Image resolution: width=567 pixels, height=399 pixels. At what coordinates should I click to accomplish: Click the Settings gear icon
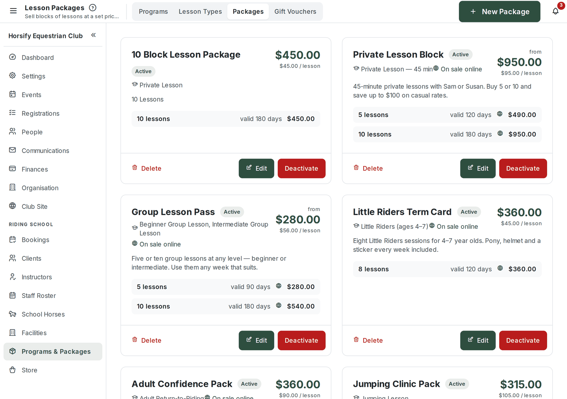click(x=12, y=76)
